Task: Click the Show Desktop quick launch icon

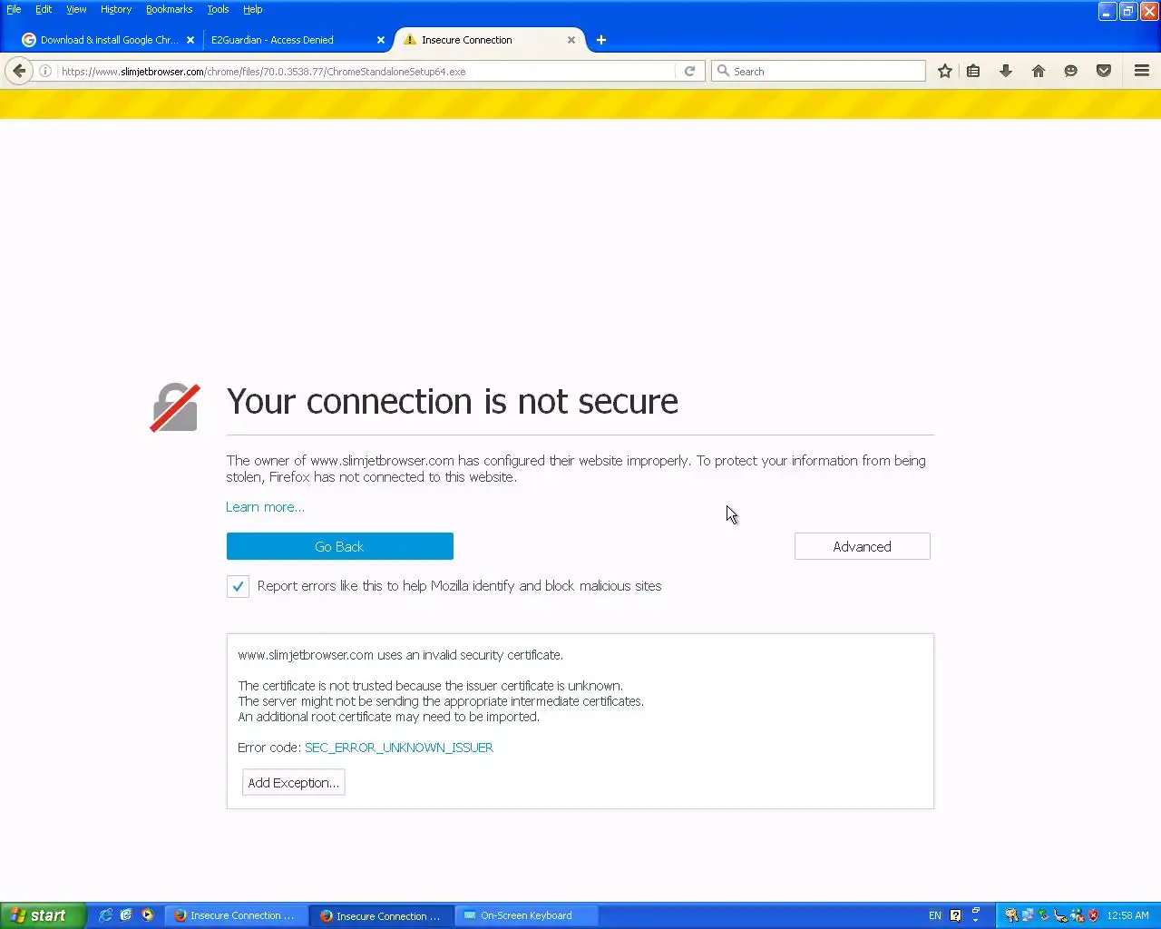Action: click(x=126, y=915)
